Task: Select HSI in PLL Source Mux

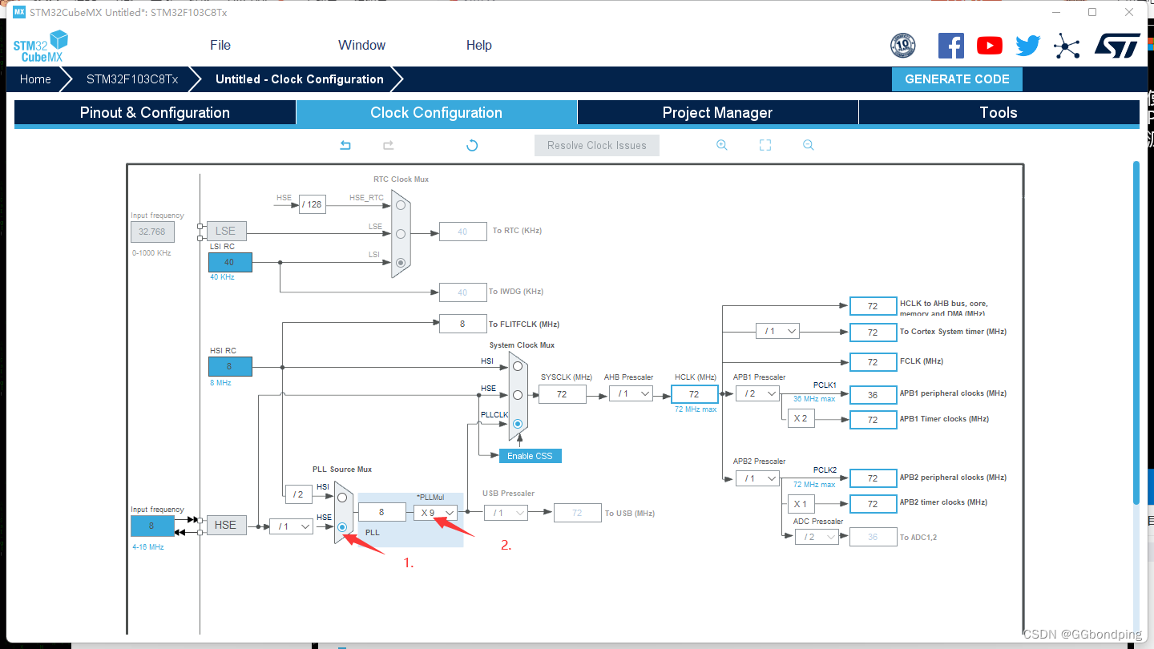Action: point(342,498)
